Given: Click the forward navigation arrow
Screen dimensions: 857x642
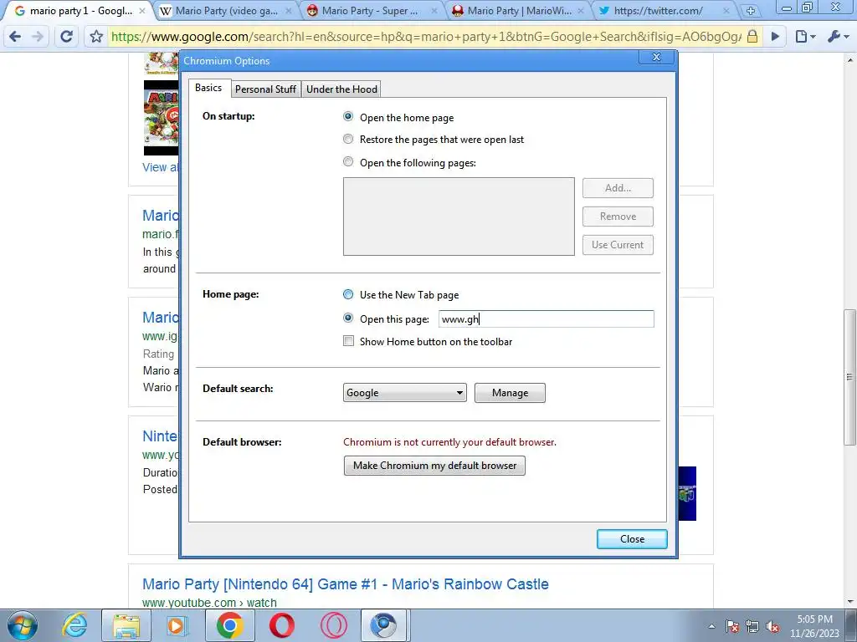Looking at the screenshot, I should [x=38, y=37].
